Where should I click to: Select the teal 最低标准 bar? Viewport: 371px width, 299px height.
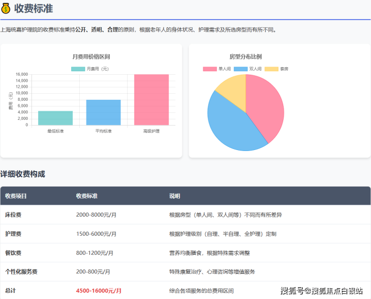click(55, 118)
